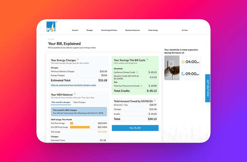Screen dimensions: 247x162
Task: Open the Clean Energy menu
Action: 153,30
